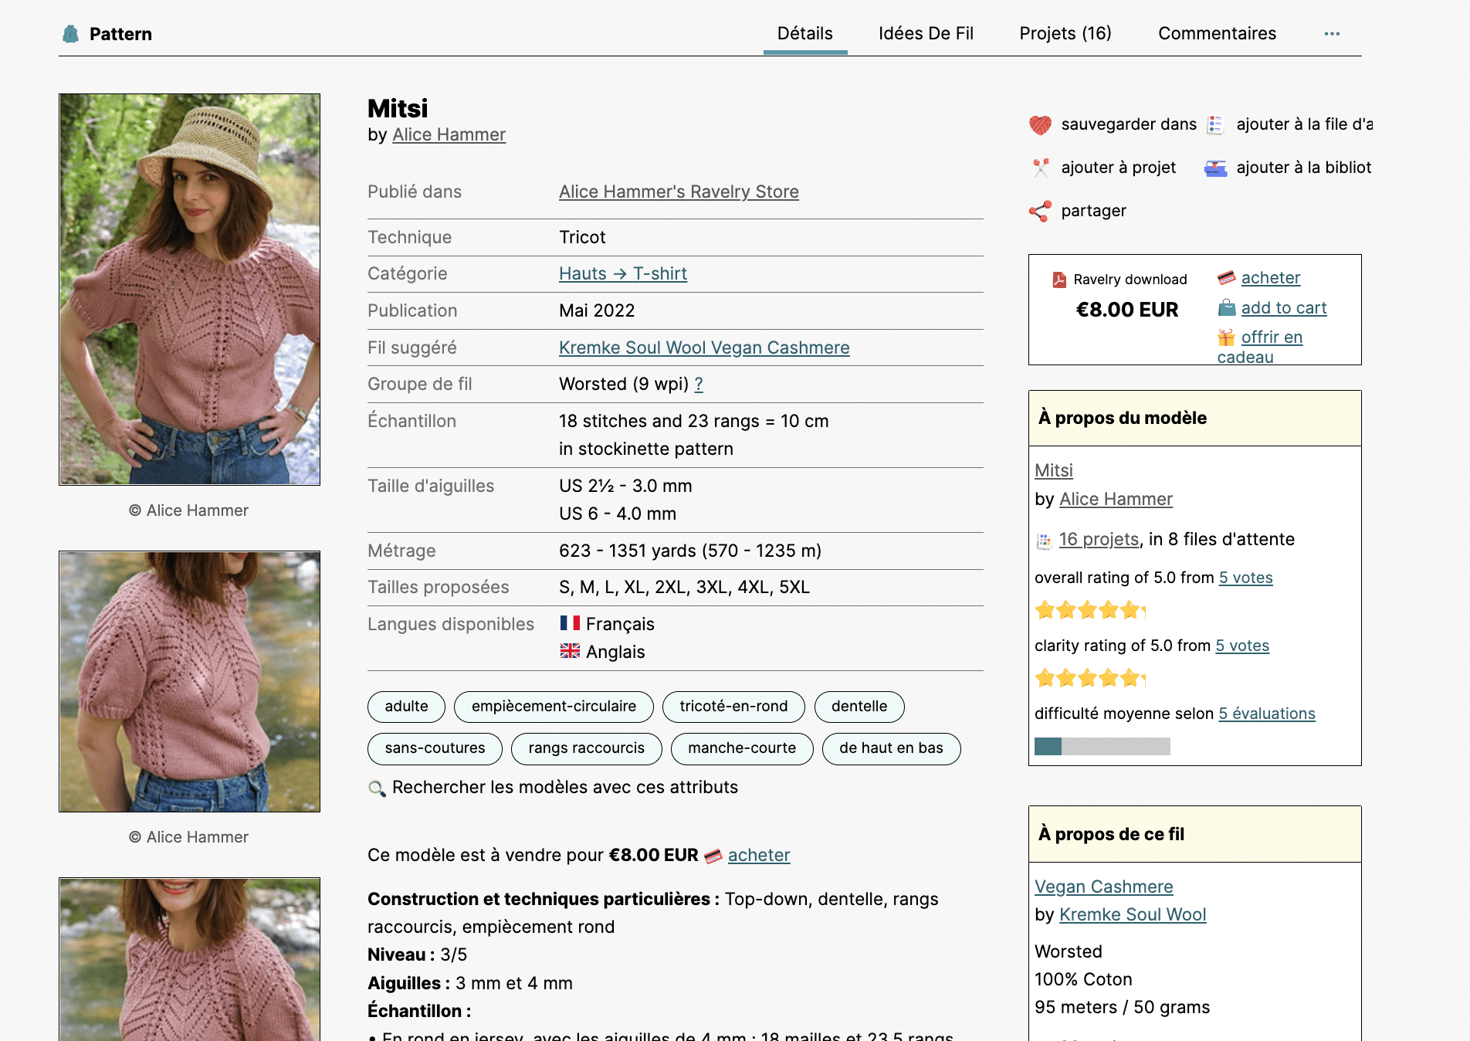Click the shopping bag add to cart icon
The height and width of the screenshot is (1041, 1470).
pyautogui.click(x=1226, y=308)
